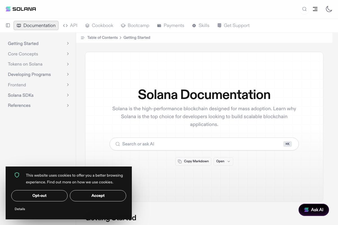Image resolution: width=338 pixels, height=225 pixels.
Task: Open Solana SDKs sidebar link
Action: click(21, 95)
